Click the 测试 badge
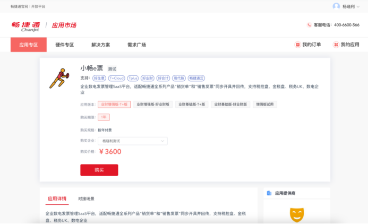This screenshot has height=224, width=368. point(112,68)
